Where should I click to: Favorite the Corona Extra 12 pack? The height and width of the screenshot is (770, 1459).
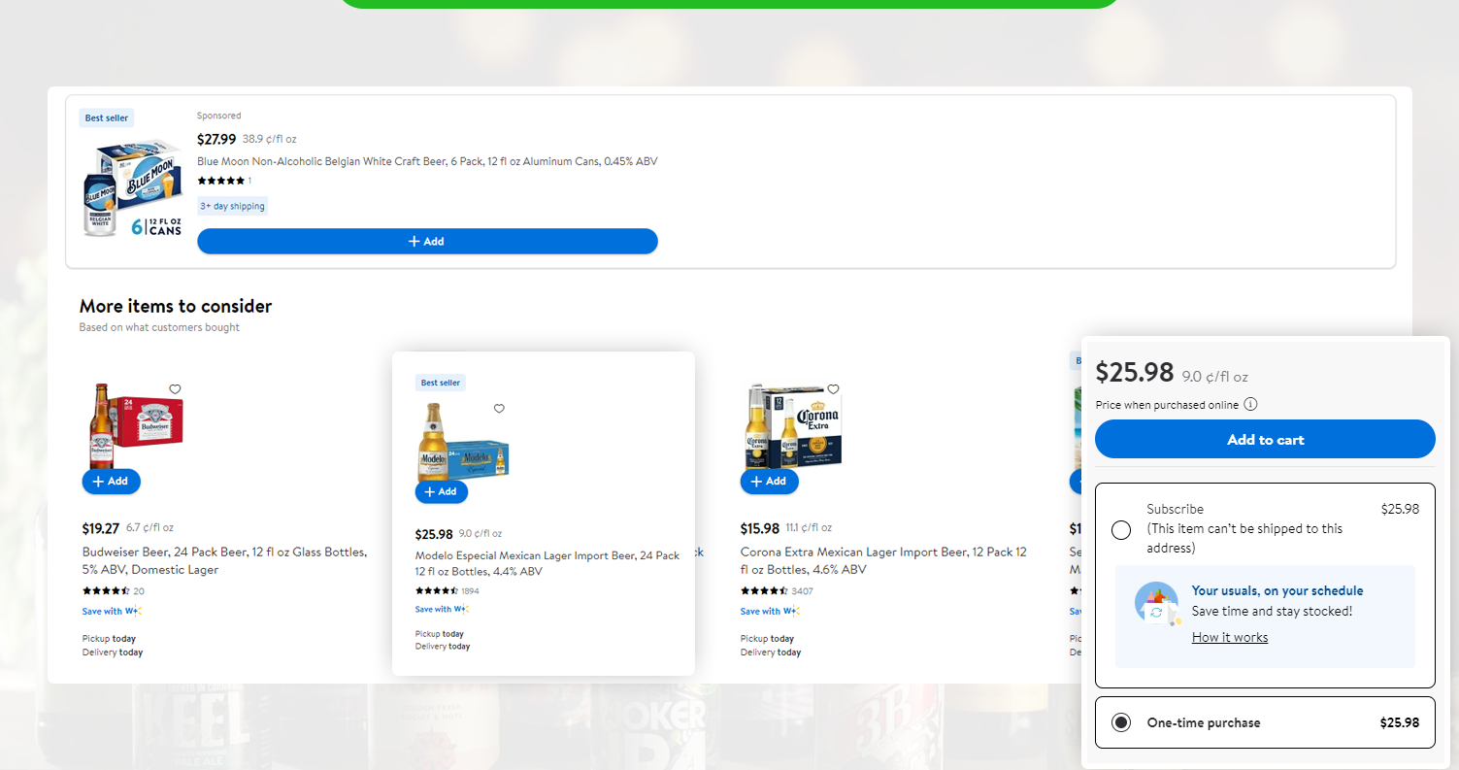coord(833,388)
